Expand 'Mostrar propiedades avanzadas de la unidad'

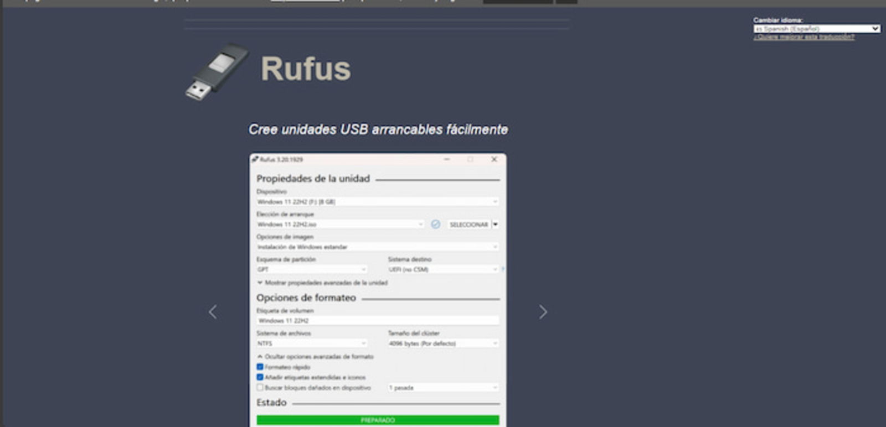(x=322, y=283)
